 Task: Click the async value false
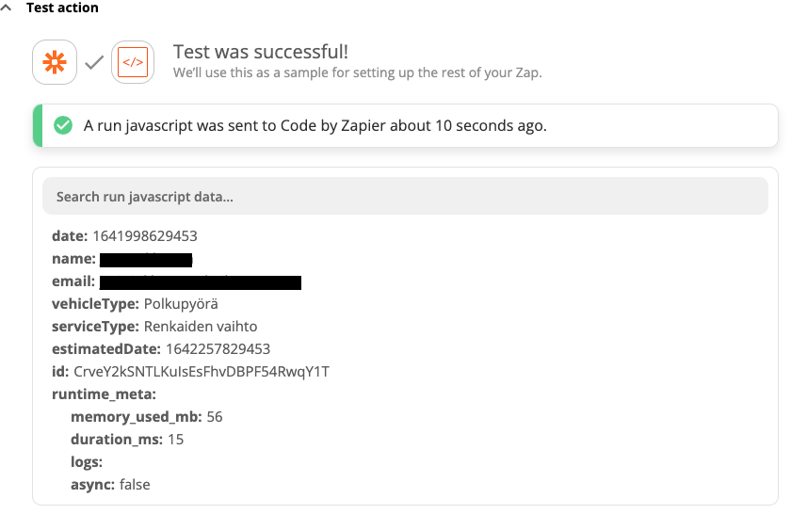pyautogui.click(x=135, y=485)
